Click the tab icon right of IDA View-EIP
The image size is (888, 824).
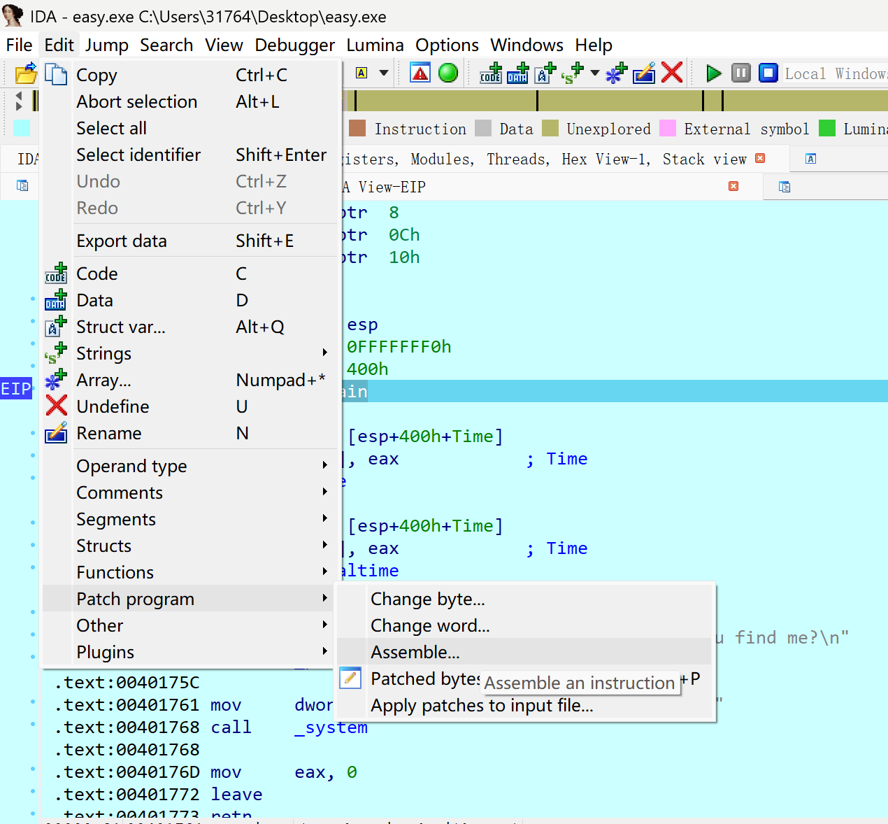point(785,187)
